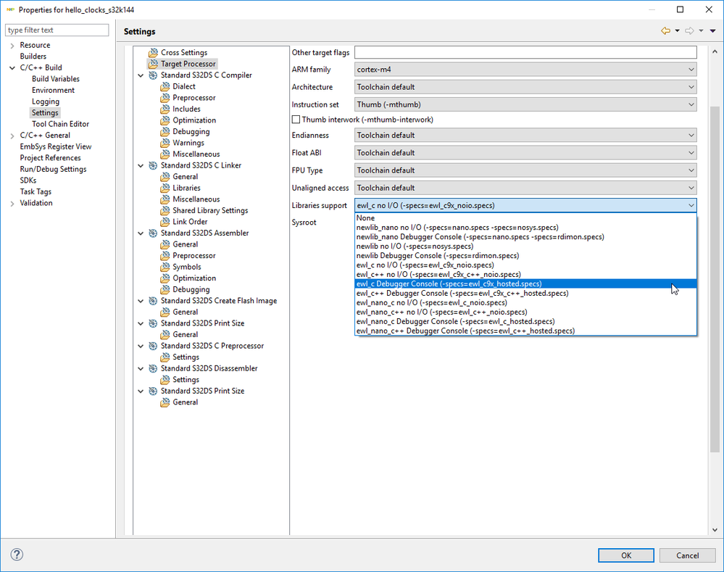The image size is (724, 572).
Task: Click the type filter text box
Action: point(57,30)
